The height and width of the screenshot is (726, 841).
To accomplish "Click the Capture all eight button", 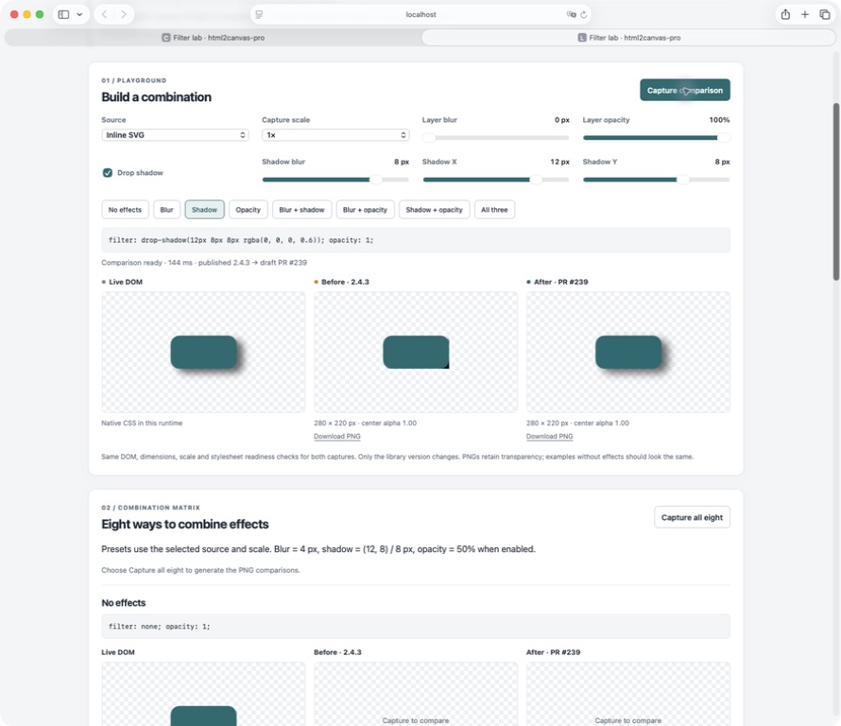I will pyautogui.click(x=692, y=517).
